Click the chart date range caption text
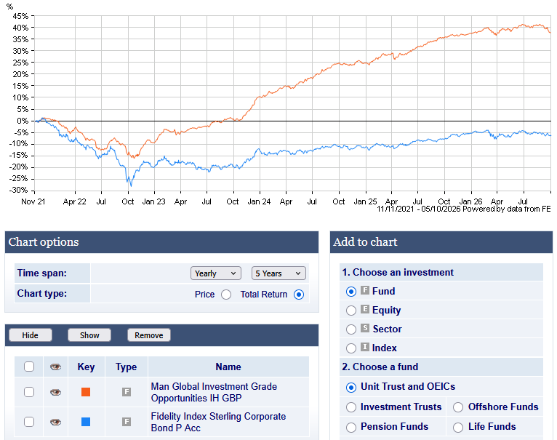 pos(464,209)
